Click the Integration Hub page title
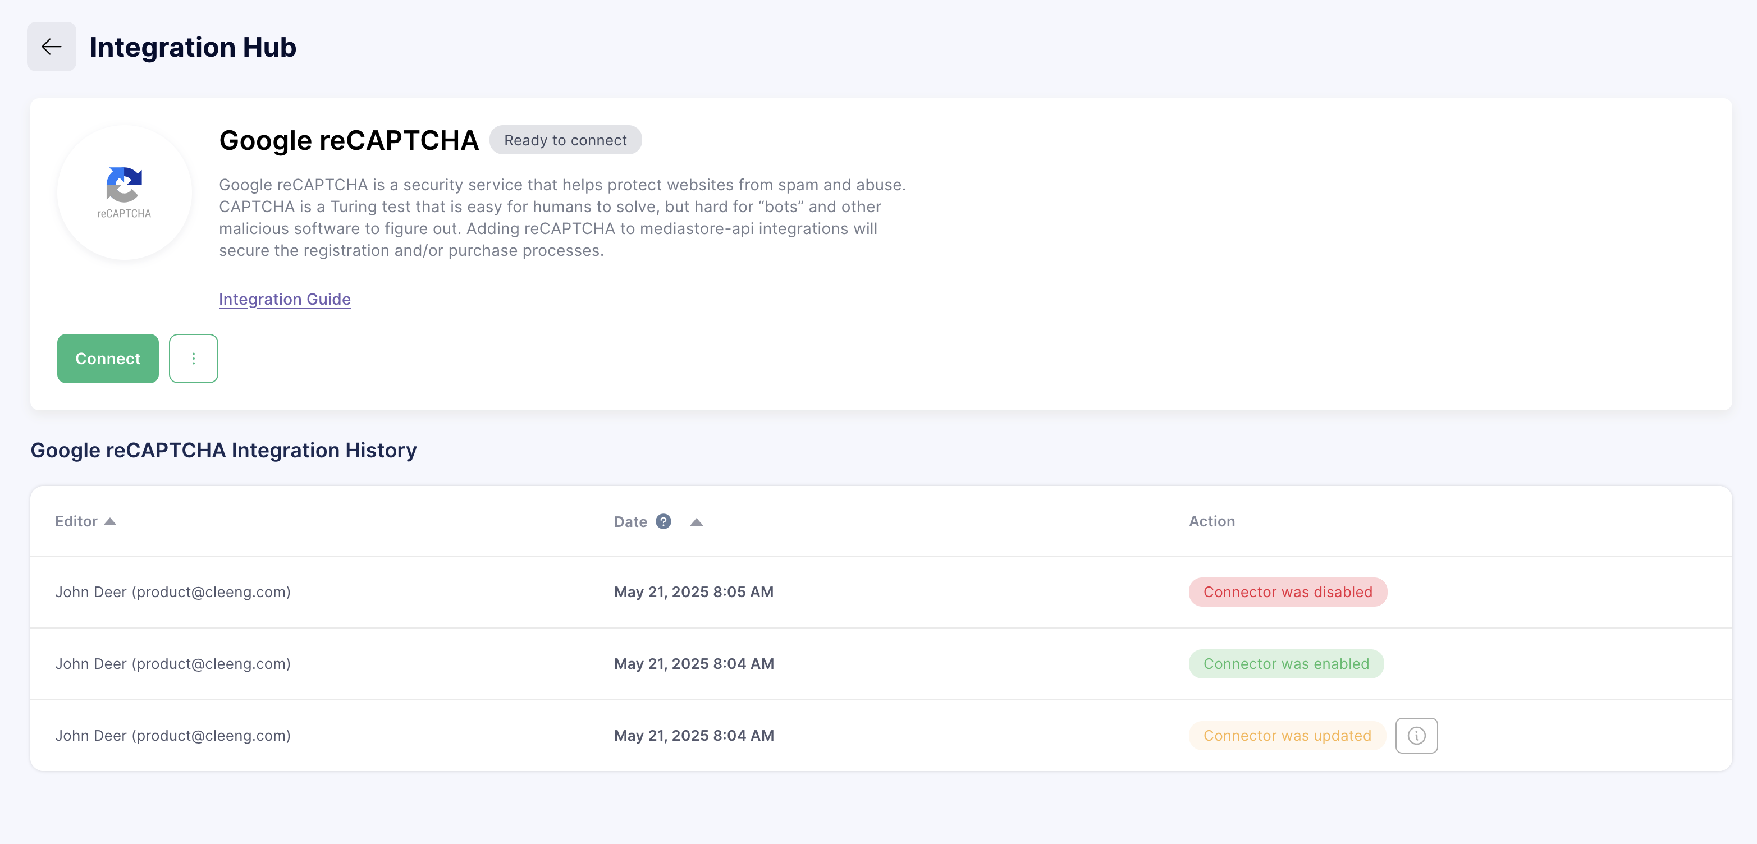The height and width of the screenshot is (844, 1757). [x=193, y=47]
